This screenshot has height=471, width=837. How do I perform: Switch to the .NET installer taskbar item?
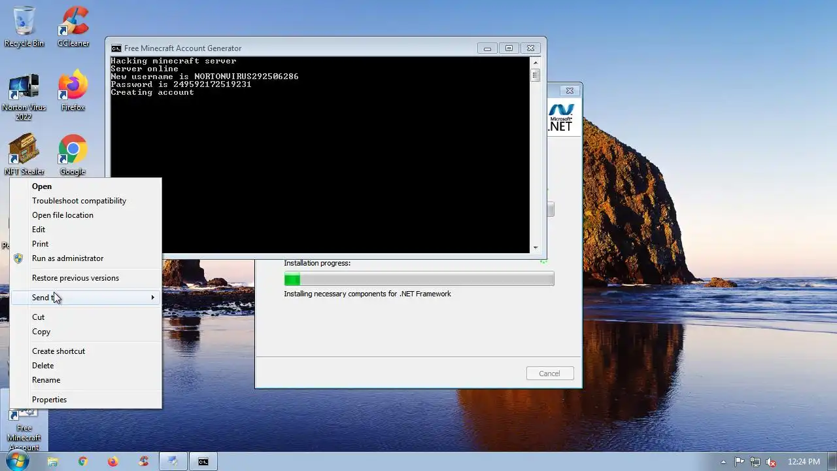173,461
